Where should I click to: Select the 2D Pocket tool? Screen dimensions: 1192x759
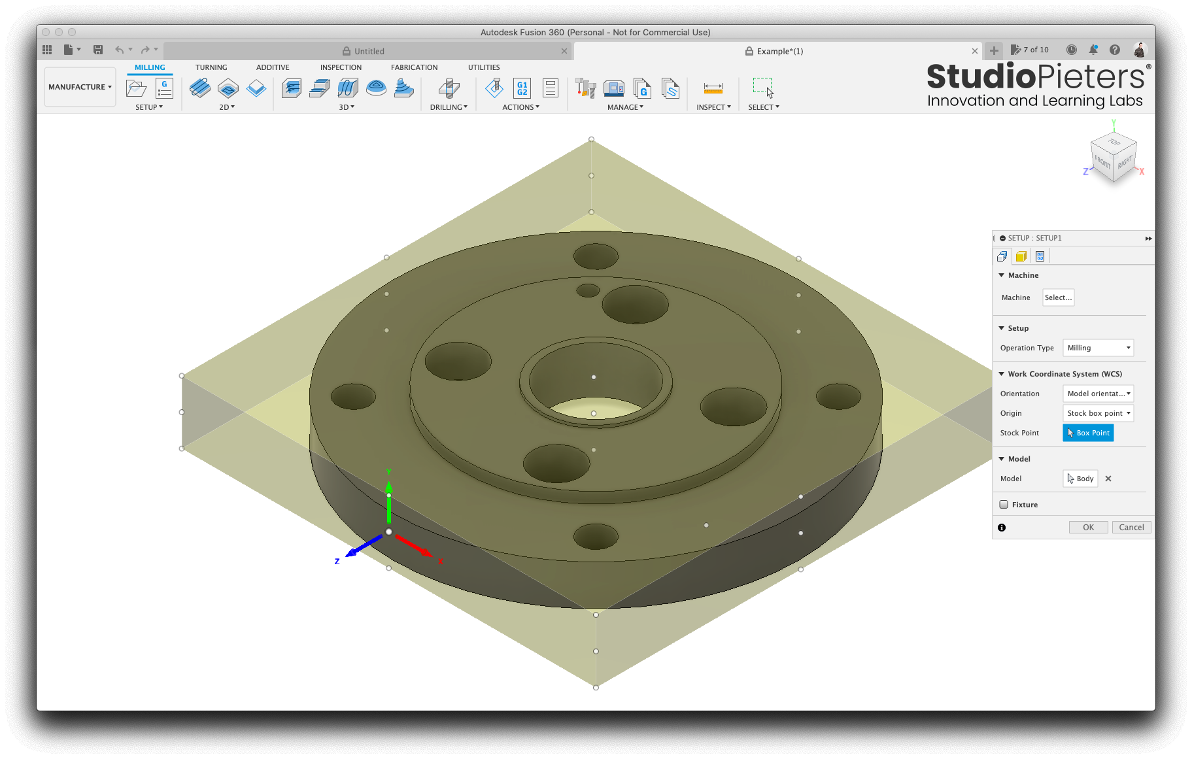228,88
